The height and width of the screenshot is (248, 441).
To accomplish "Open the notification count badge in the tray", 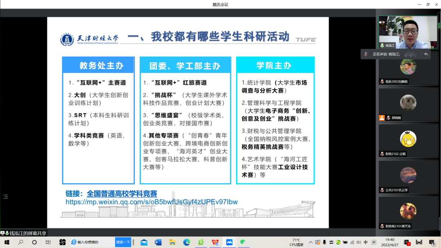I will (x=431, y=242).
